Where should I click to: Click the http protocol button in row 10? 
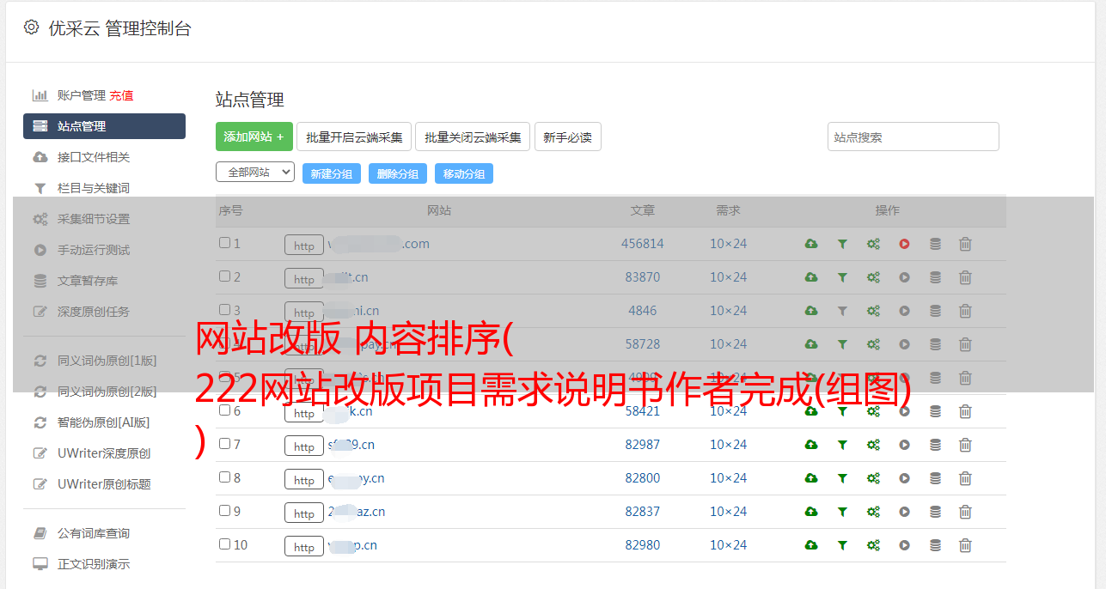pyautogui.click(x=304, y=547)
